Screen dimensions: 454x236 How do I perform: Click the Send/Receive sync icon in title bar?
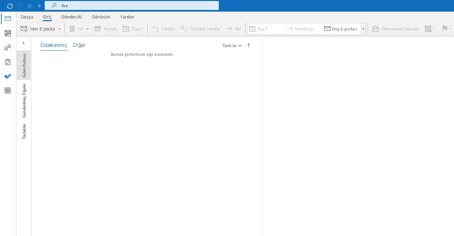[x=10, y=6]
